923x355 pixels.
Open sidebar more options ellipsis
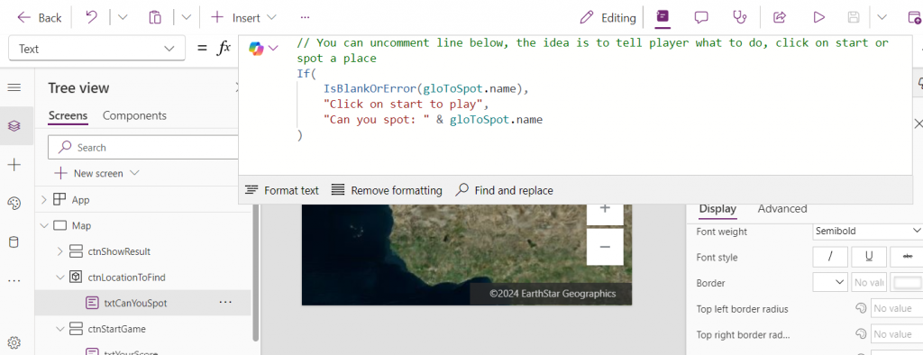[x=14, y=281]
